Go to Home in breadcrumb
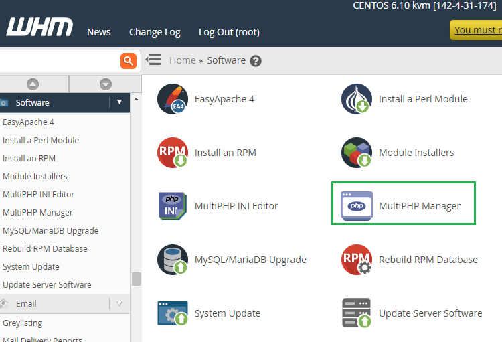Screen dimensions: 502x342 (x=183, y=60)
